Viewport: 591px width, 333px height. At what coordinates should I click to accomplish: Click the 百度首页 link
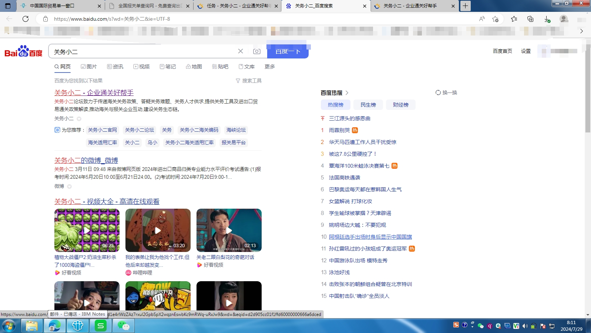[503, 51]
